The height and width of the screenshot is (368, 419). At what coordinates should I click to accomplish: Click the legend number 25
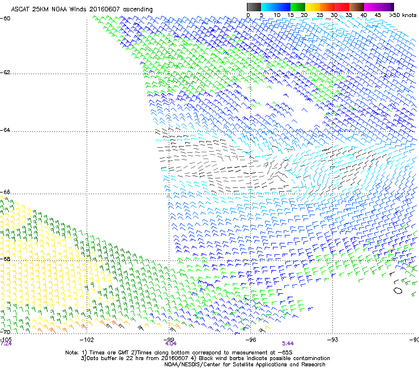point(320,15)
